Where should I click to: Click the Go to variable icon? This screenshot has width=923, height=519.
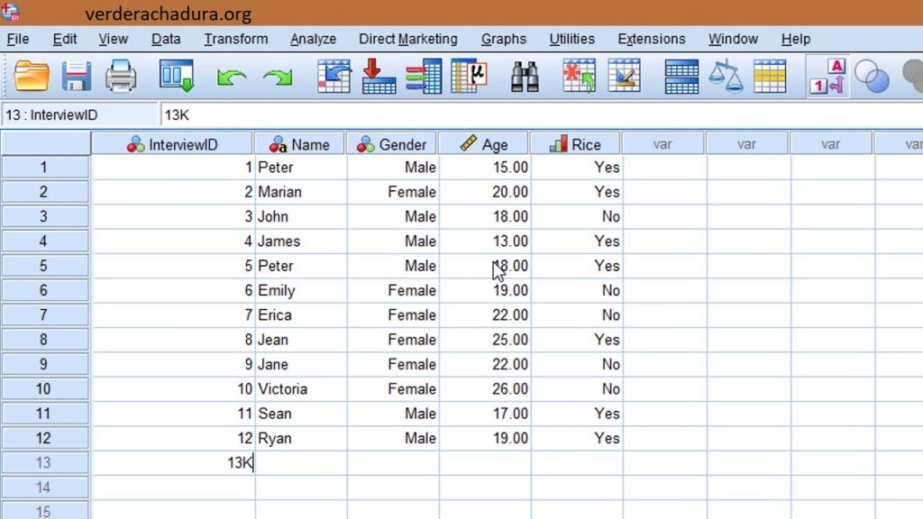[x=379, y=76]
